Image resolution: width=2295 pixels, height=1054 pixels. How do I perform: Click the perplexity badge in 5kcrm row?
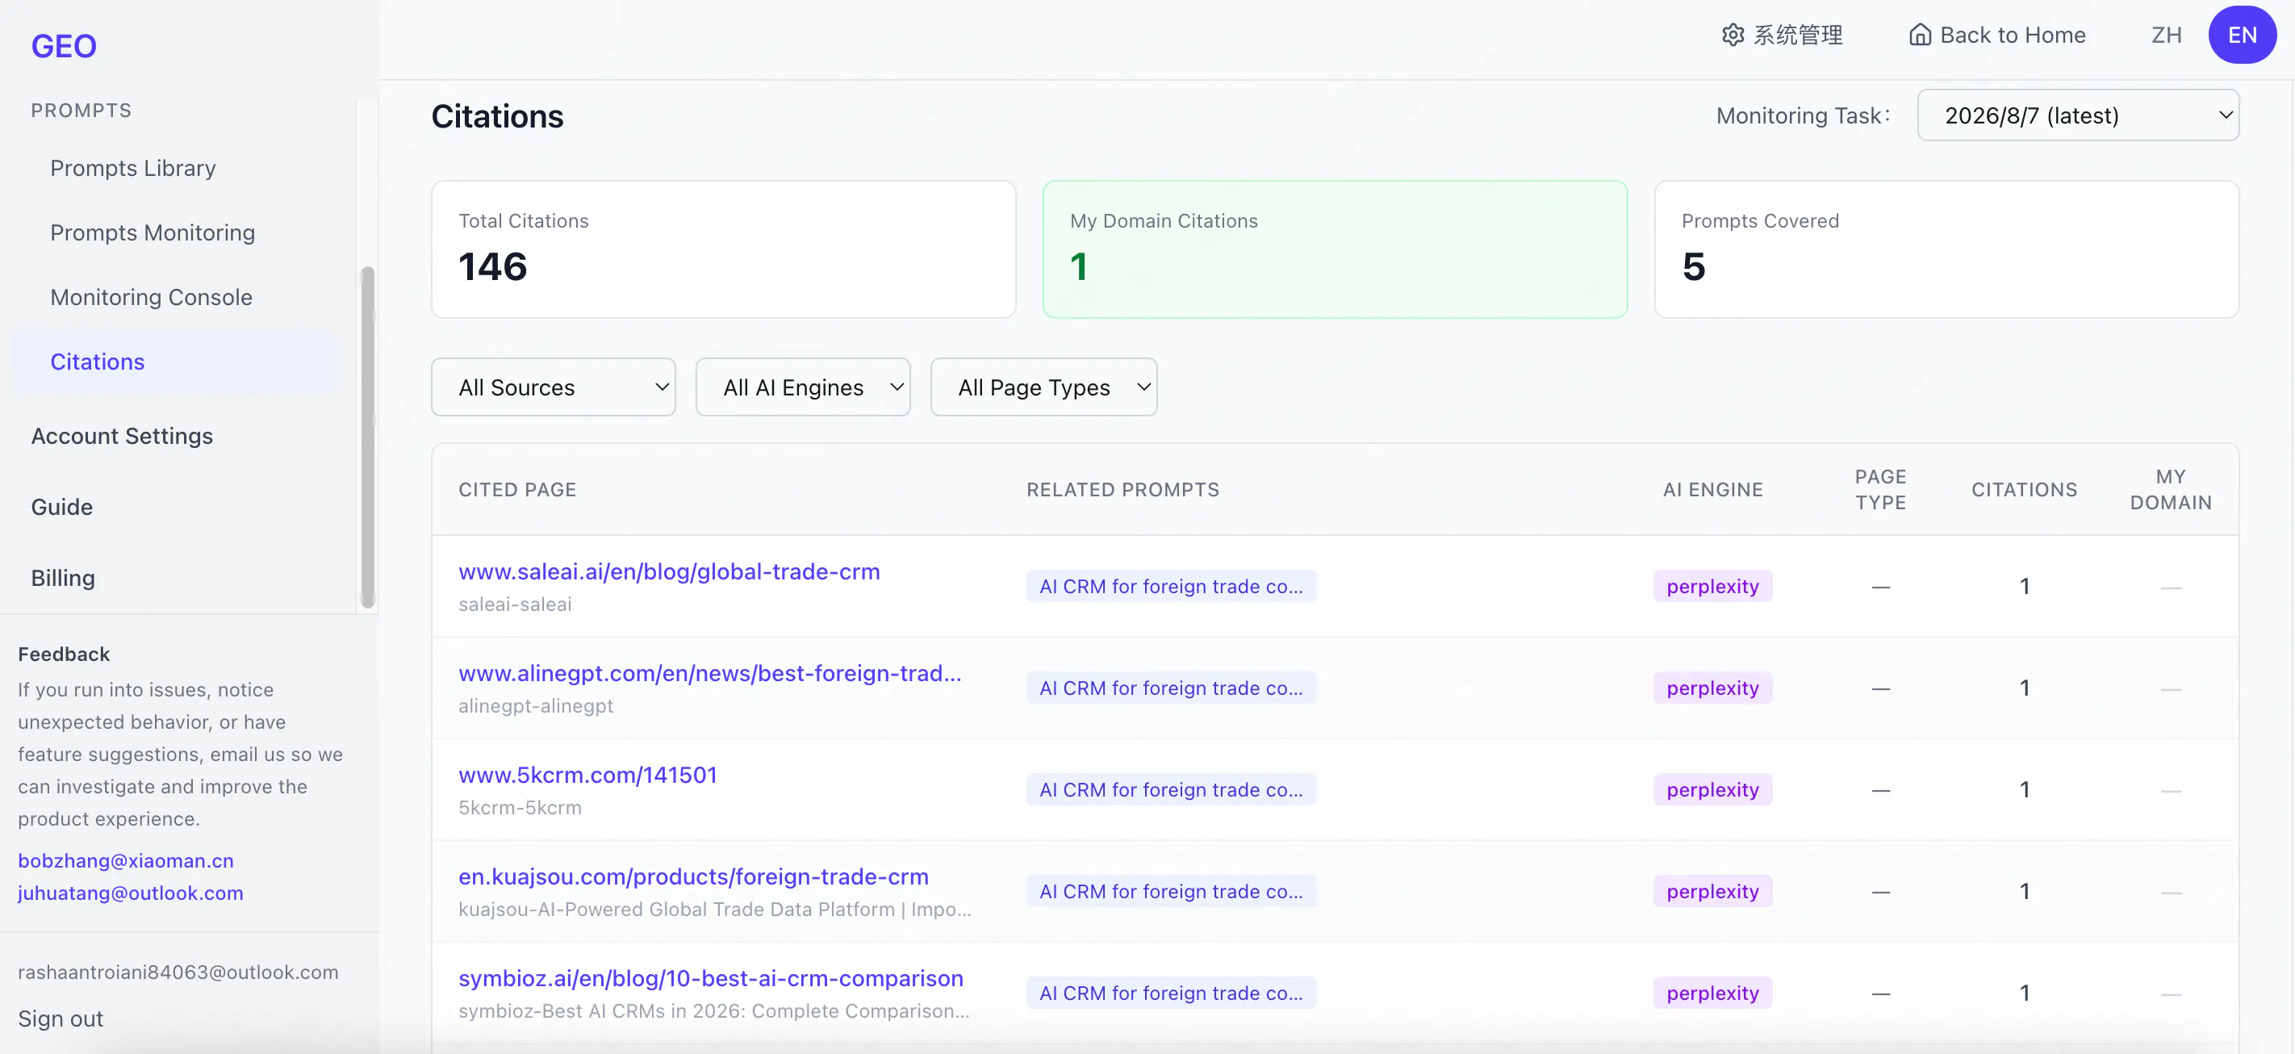(x=1712, y=789)
